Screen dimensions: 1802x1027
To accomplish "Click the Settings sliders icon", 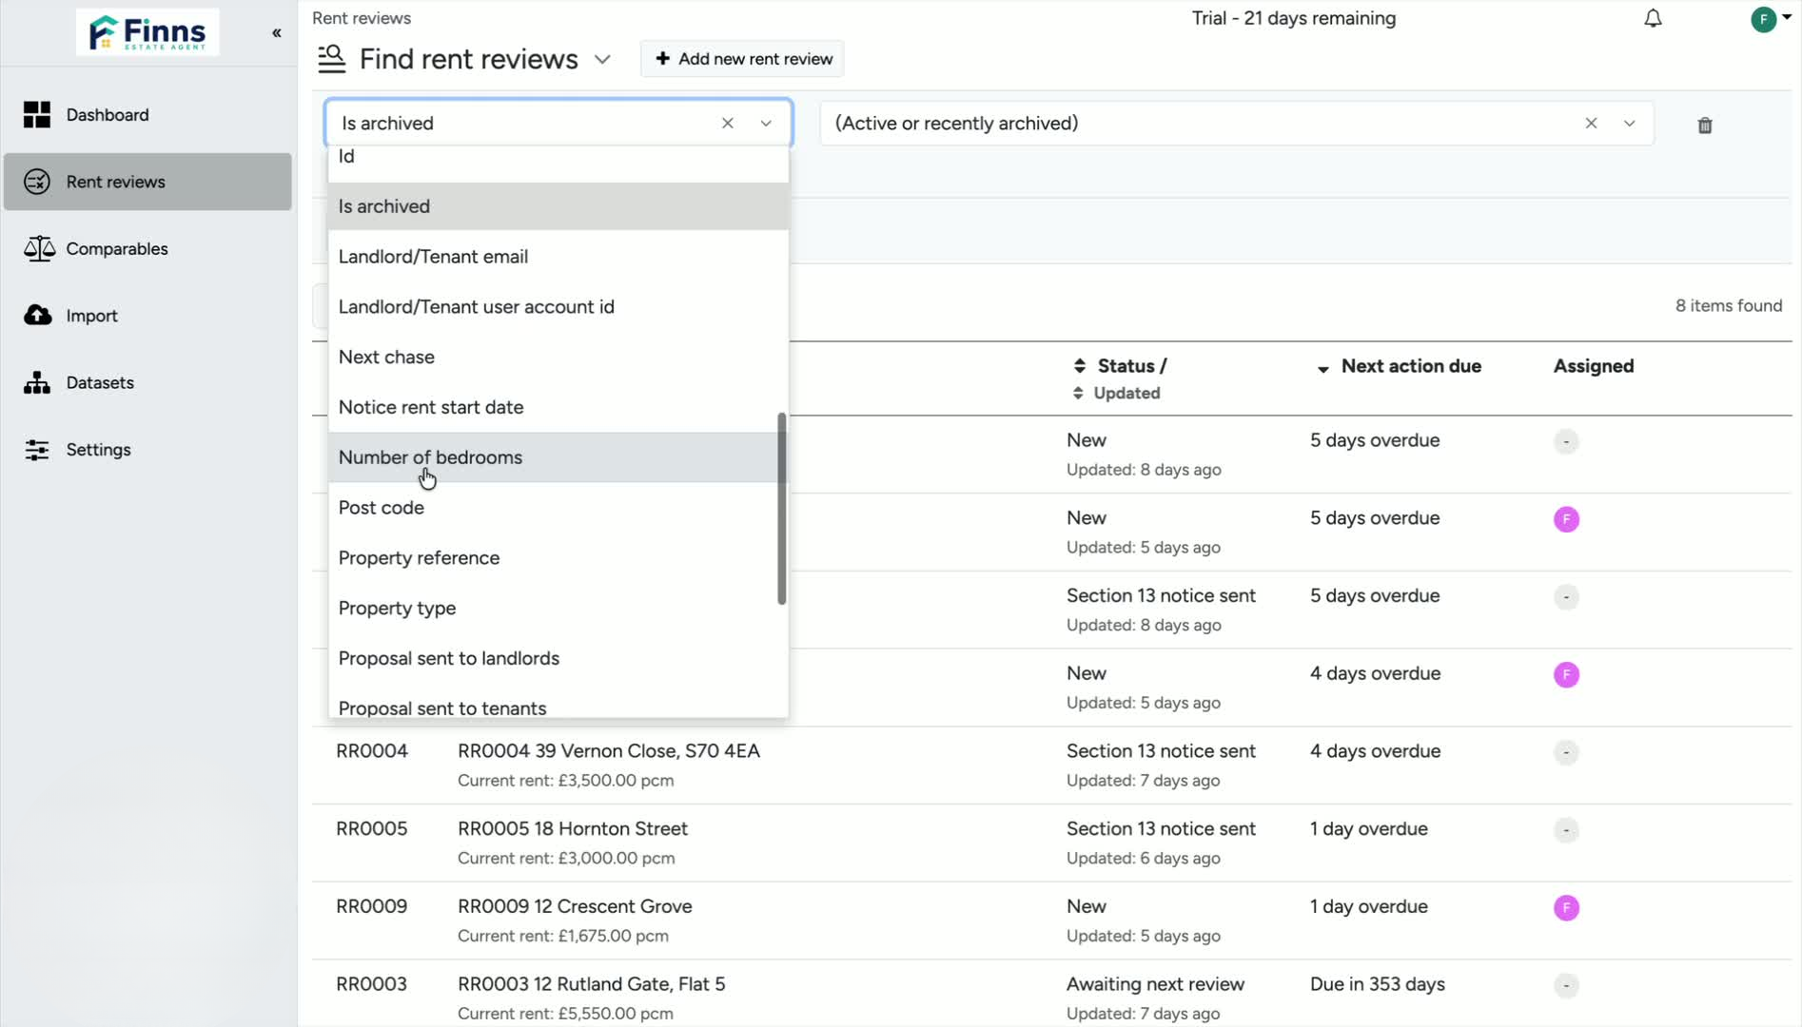I will [x=37, y=450].
